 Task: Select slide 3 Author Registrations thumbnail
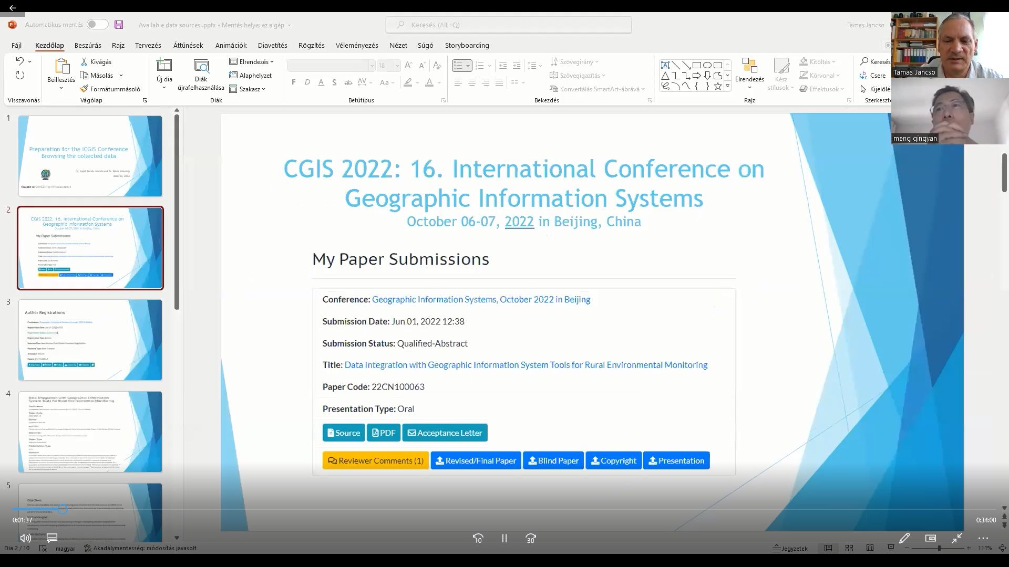click(90, 340)
